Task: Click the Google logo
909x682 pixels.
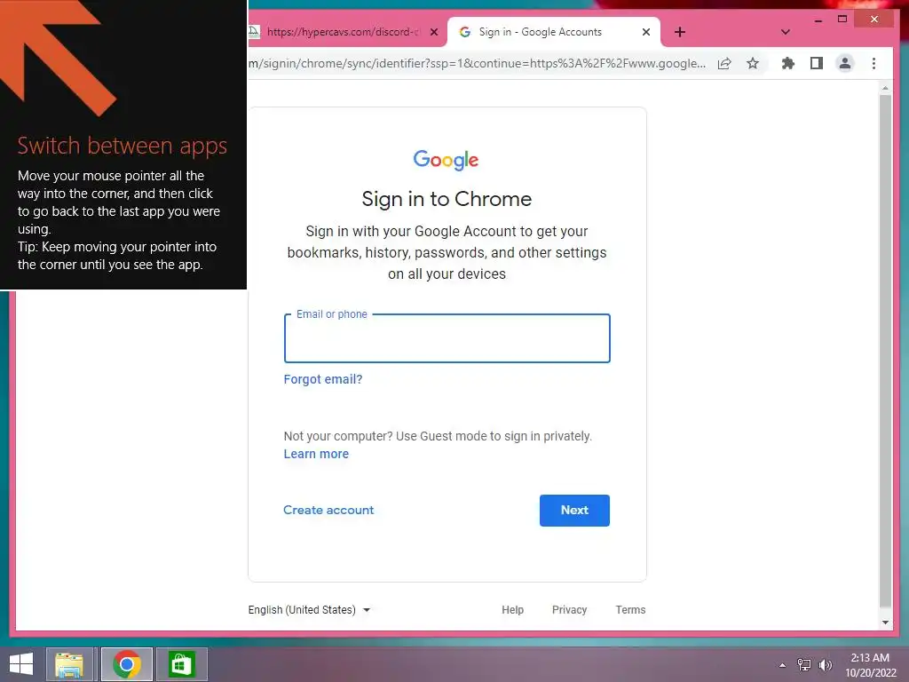Action: coord(446,160)
